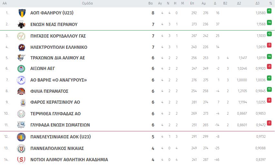Open the ΤΕΡΨΙΘΕΑ ΓΛΥΦΑΔΑΣ ΑΟ team page
The image size is (275, 166).
(55, 114)
